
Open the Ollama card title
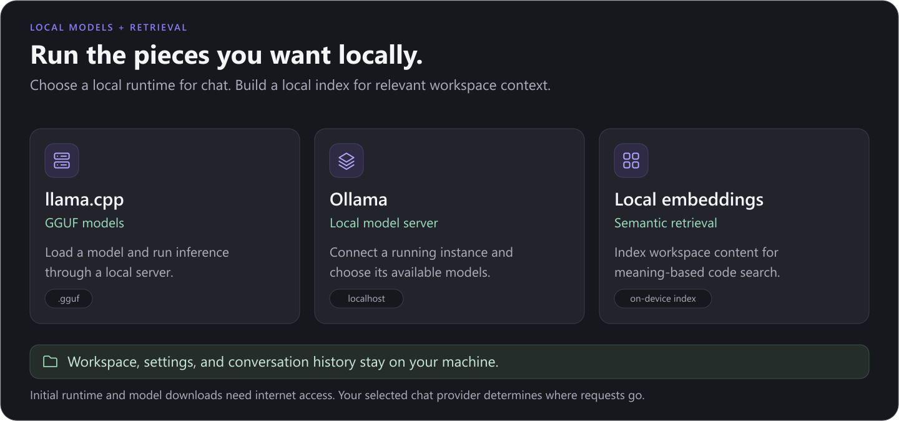(x=358, y=199)
